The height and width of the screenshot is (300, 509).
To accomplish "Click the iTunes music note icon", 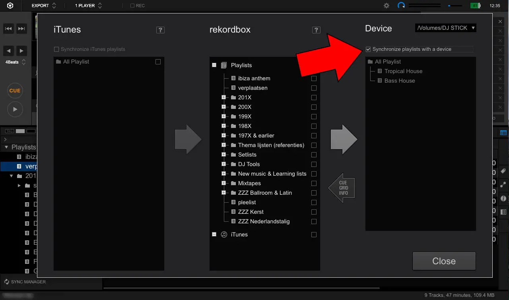I will coord(224,234).
